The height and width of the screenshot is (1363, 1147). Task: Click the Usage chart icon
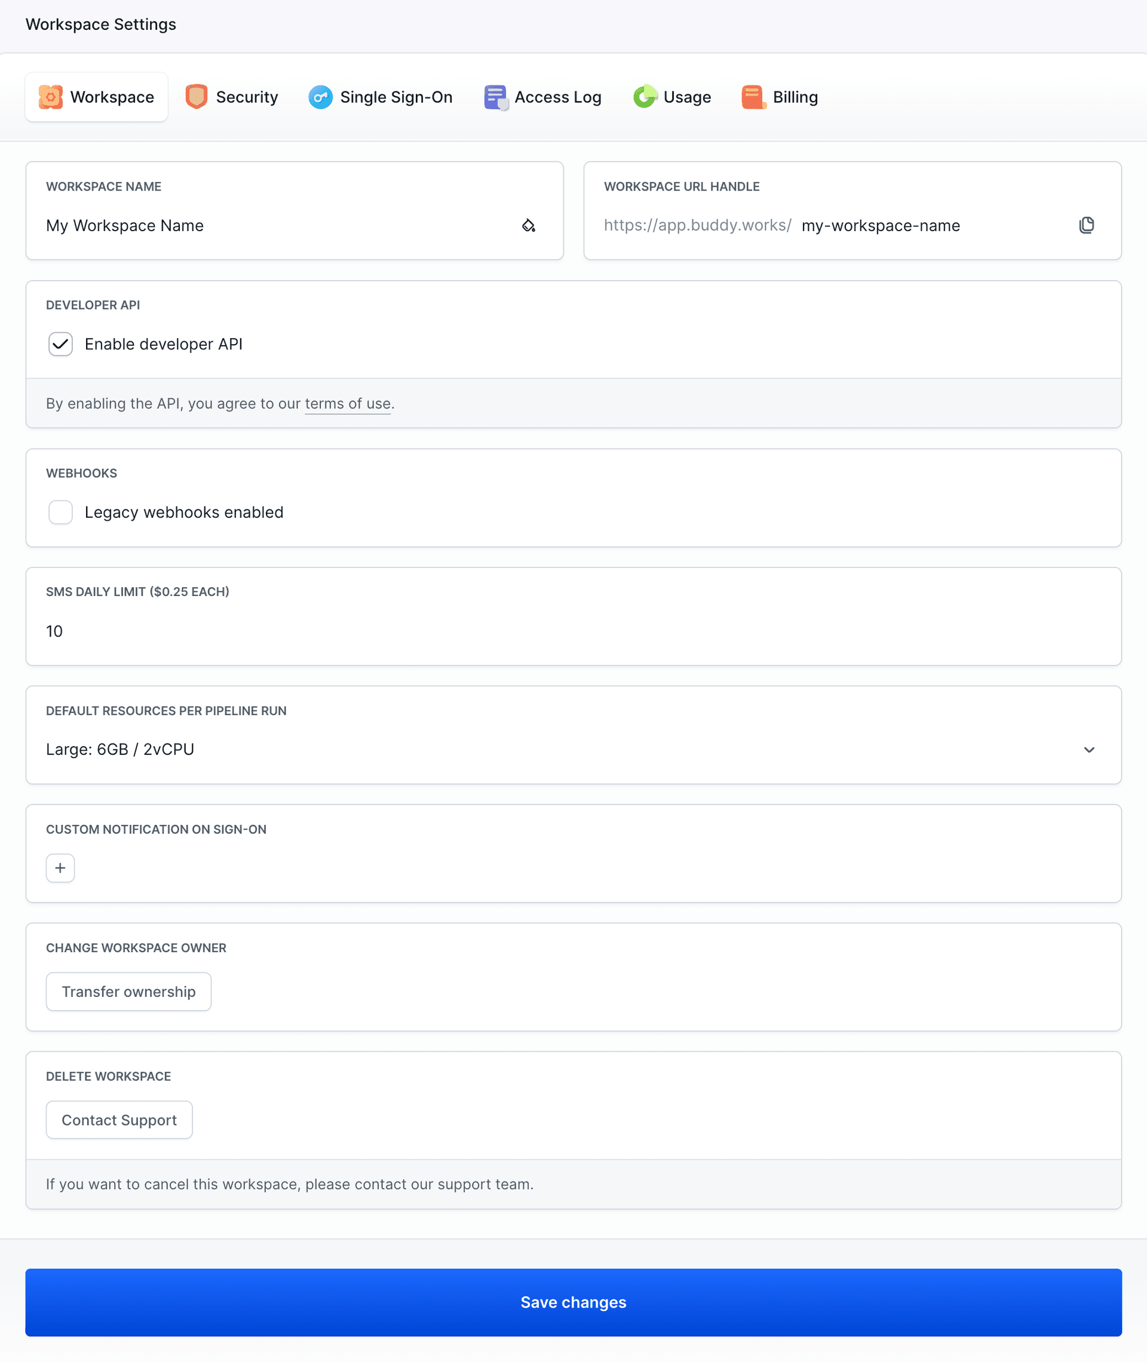[x=645, y=96]
